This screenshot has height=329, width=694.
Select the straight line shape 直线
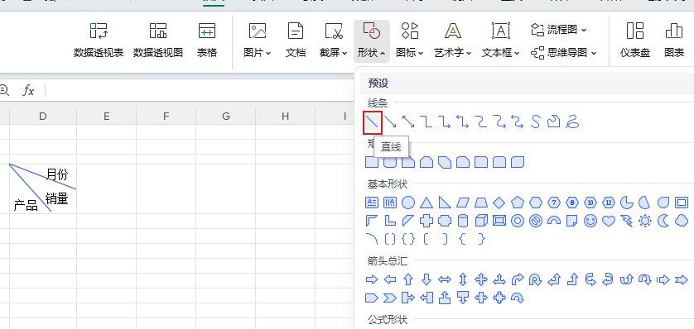point(372,122)
